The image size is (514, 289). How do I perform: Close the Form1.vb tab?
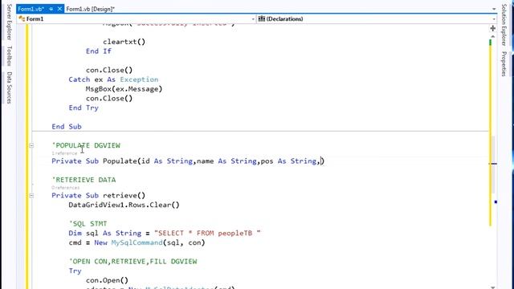click(59, 9)
